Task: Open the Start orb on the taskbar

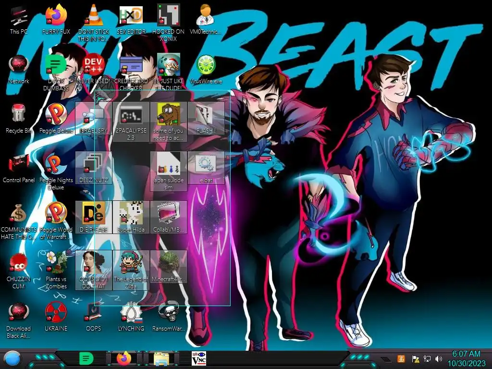Action: 13,359
